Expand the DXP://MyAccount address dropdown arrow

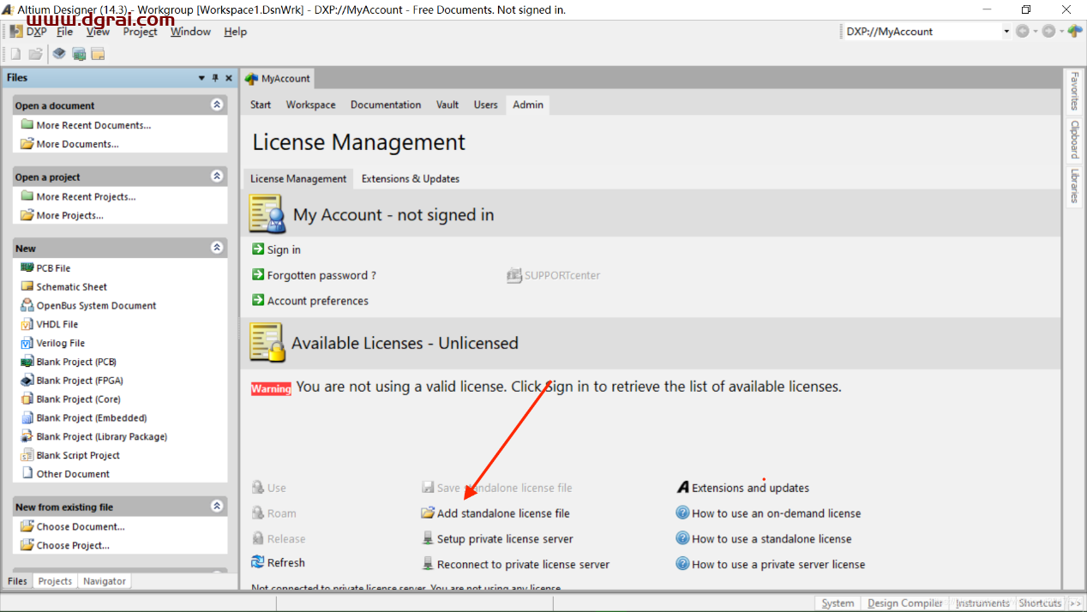click(x=1006, y=32)
